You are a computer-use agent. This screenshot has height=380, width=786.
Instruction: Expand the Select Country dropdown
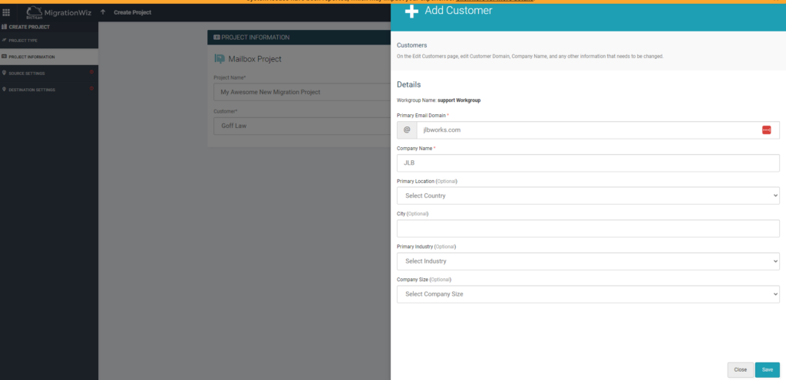(x=588, y=195)
